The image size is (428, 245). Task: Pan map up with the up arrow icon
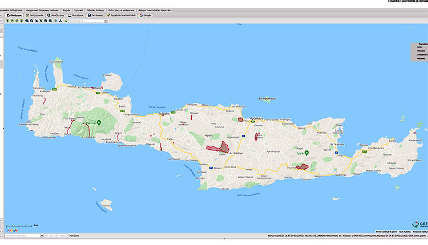point(13,21)
